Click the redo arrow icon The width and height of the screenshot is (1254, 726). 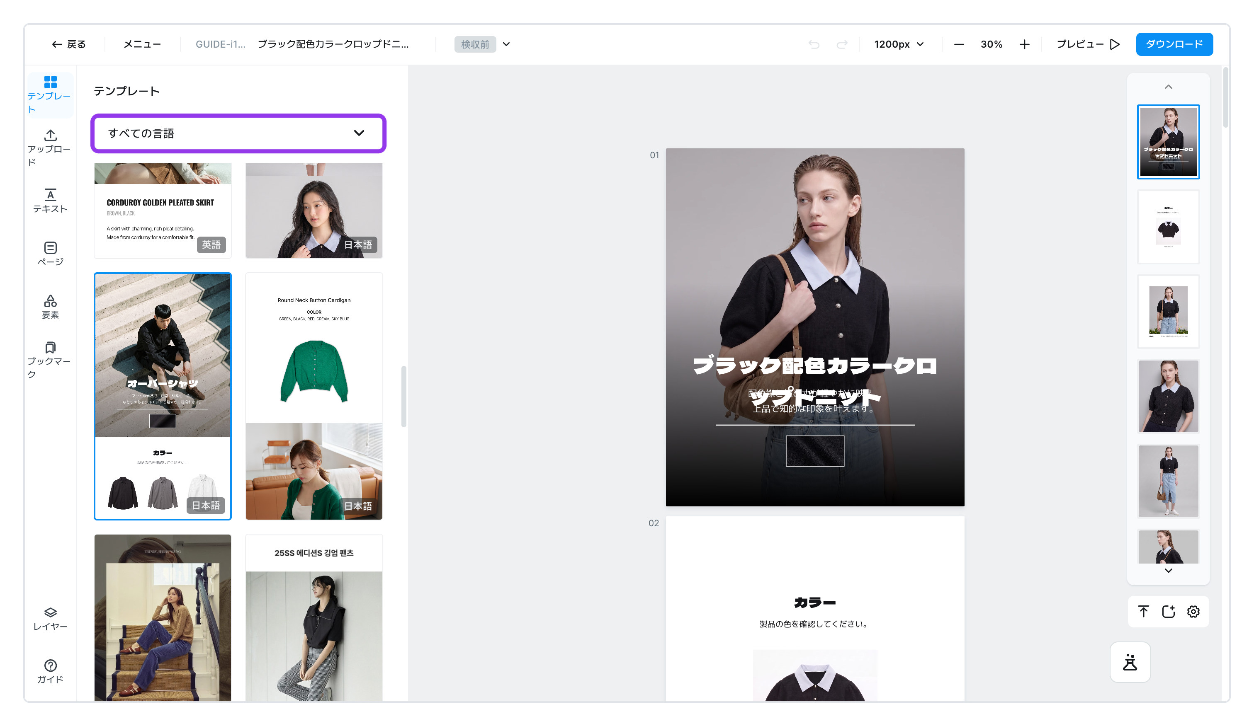tap(842, 45)
